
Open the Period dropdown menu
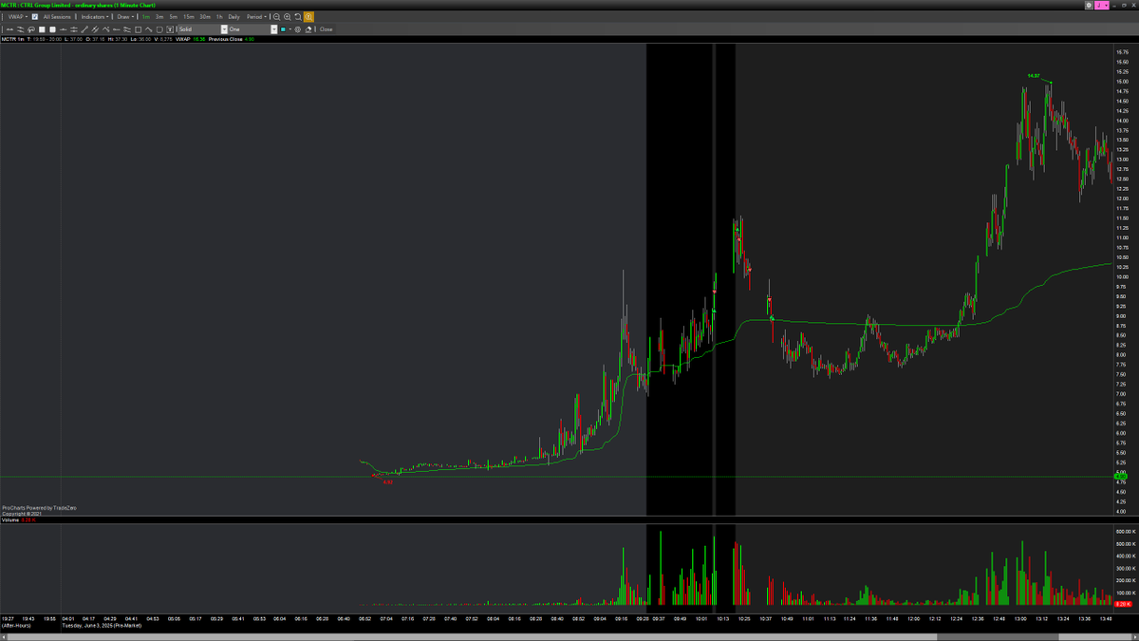[256, 17]
